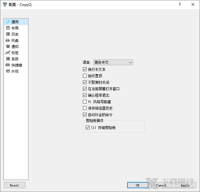Click the question mark help button

[x=180, y=4]
